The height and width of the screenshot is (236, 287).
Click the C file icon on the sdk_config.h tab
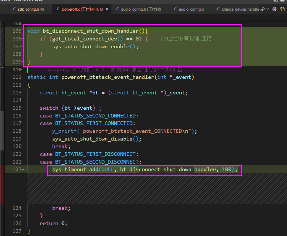14,9
